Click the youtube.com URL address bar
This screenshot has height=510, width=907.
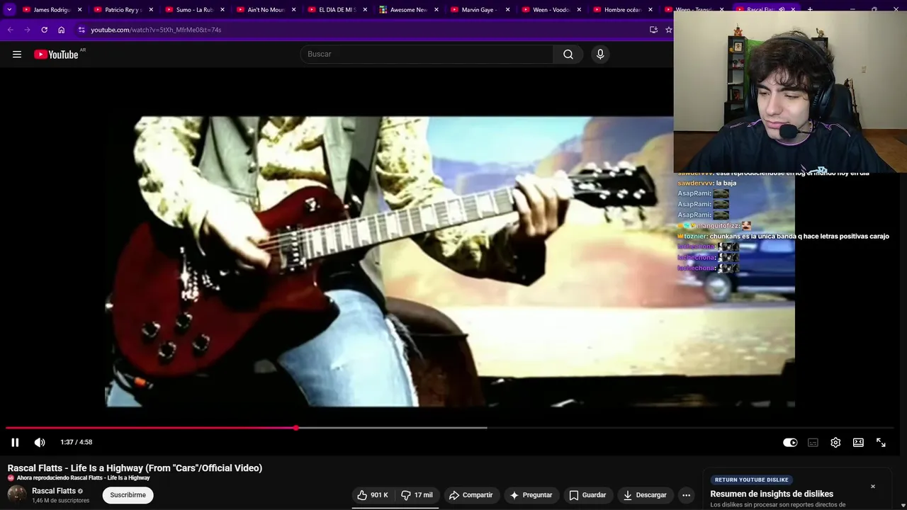coord(156,30)
